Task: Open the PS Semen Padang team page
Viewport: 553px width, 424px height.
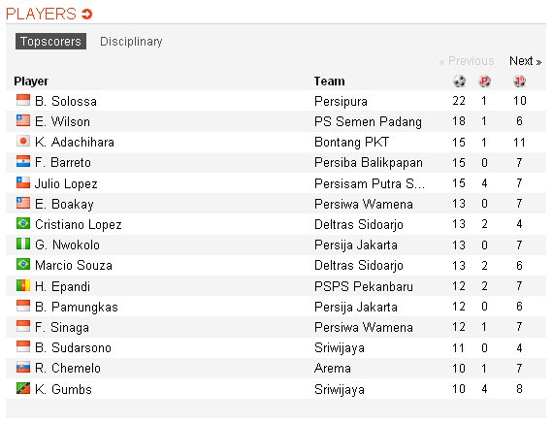Action: [x=368, y=121]
